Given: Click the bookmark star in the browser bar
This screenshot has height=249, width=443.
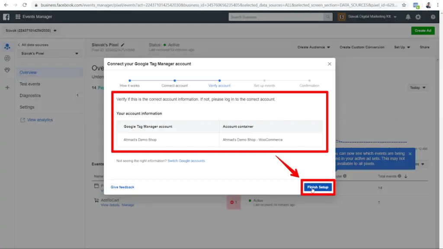Looking at the screenshot, I should tap(403, 5).
